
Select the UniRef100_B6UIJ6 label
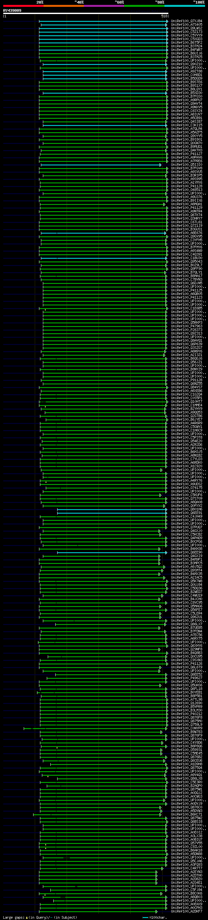[187, 53]
